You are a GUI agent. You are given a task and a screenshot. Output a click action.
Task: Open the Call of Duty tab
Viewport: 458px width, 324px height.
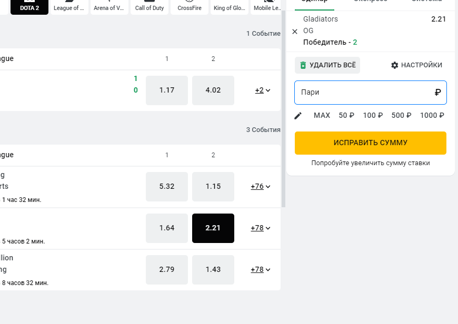click(x=150, y=7)
